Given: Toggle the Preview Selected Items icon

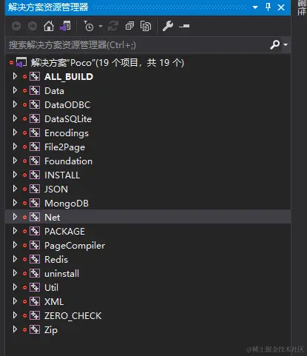Looking at the screenshot, I should point(184,26).
